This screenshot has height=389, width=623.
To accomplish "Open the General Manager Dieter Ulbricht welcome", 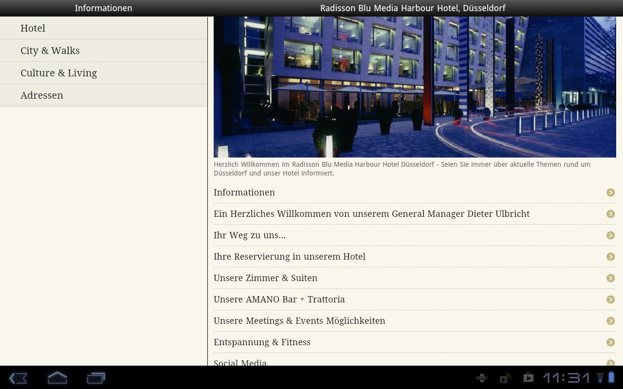I will [415, 214].
